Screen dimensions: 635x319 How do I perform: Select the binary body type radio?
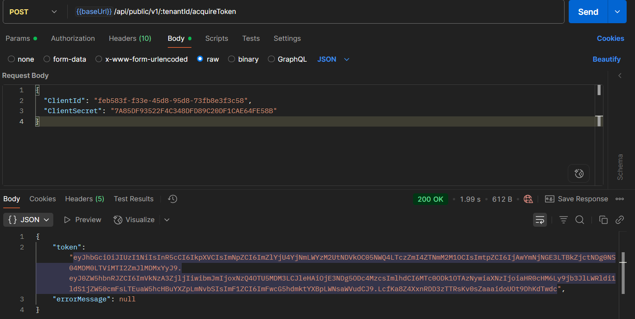pyautogui.click(x=232, y=59)
